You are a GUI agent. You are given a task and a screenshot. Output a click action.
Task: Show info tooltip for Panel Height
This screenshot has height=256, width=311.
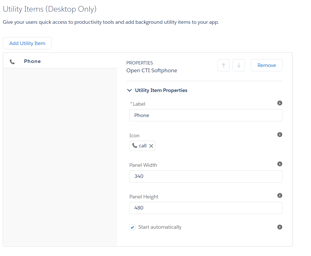[280, 195]
